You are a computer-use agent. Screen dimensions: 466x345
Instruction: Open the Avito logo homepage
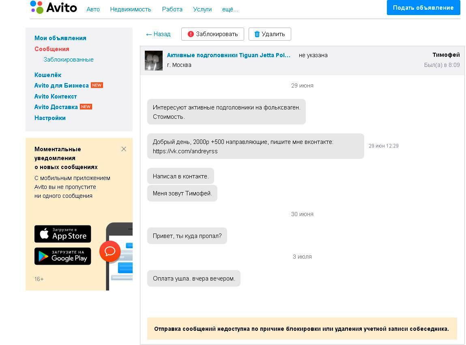[54, 7]
